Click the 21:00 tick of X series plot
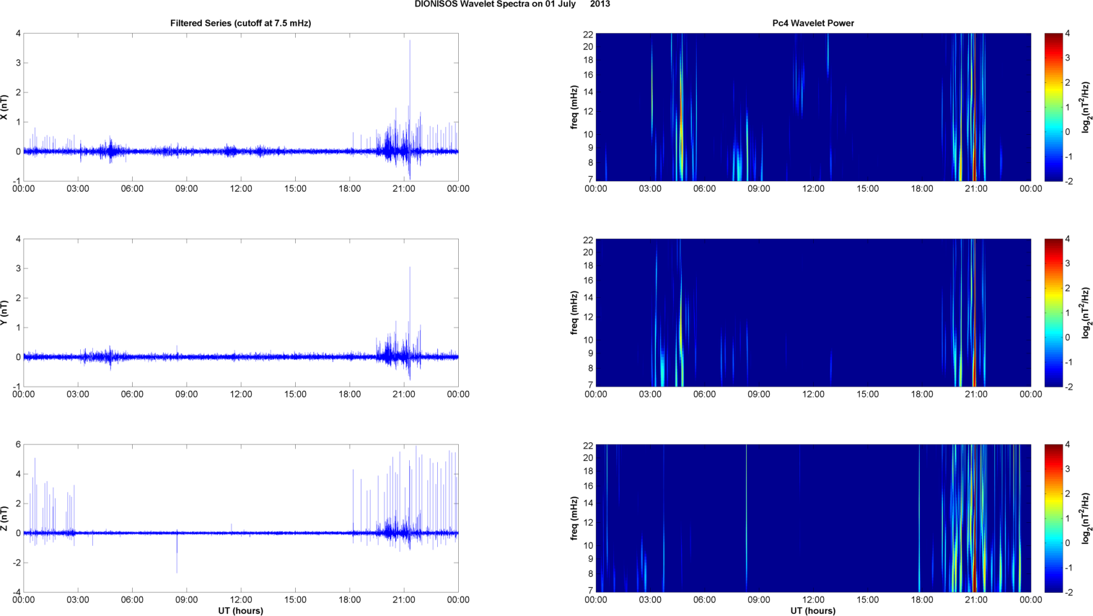The height and width of the screenshot is (616, 1093). [404, 188]
